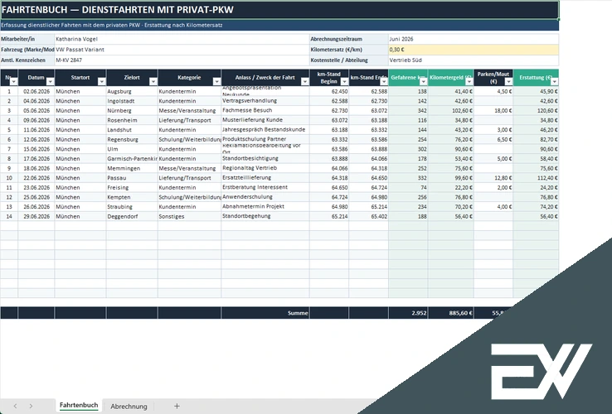Select the employee name cell Katharina Vogel
Viewport: 612px width, 414px height.
tap(182, 39)
